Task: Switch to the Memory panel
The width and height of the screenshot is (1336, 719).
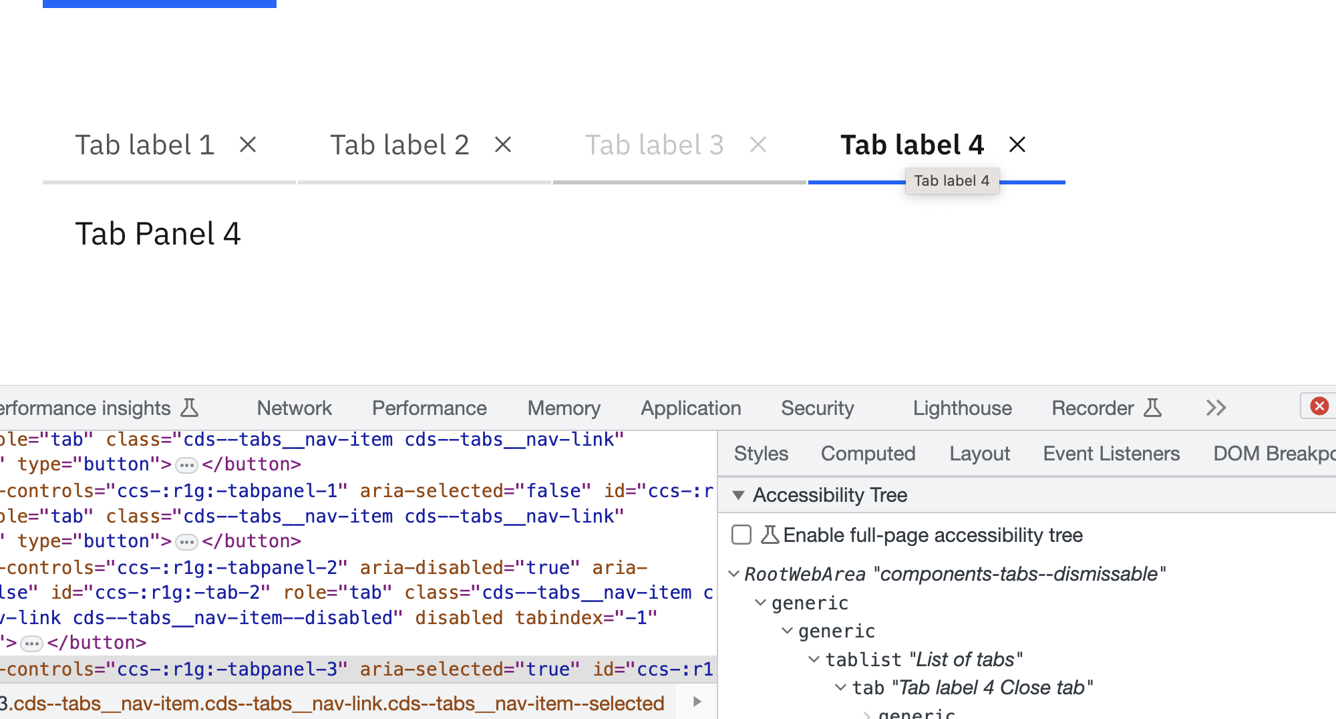Action: (x=564, y=408)
